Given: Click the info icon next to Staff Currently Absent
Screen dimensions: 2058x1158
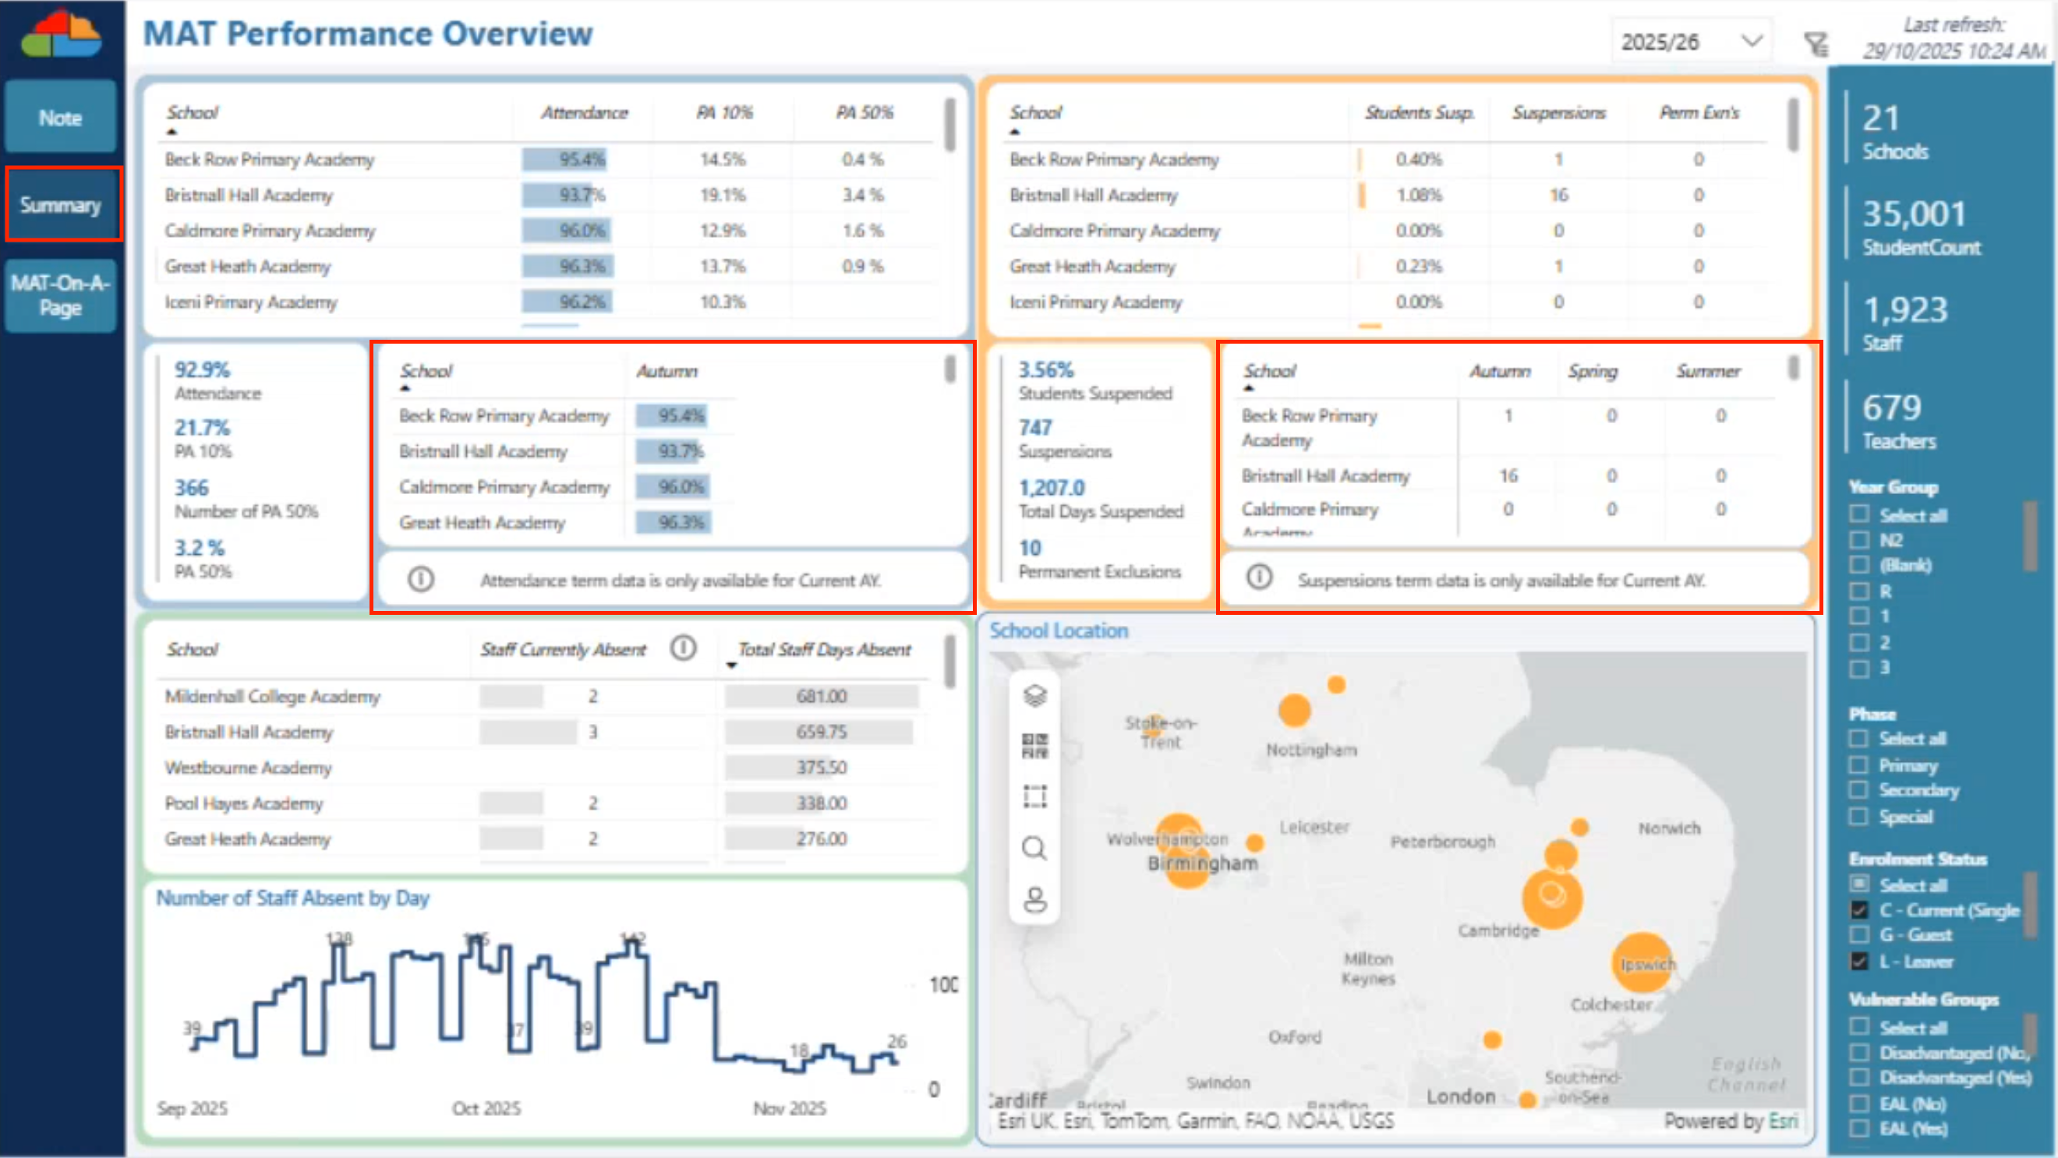Looking at the screenshot, I should (684, 649).
